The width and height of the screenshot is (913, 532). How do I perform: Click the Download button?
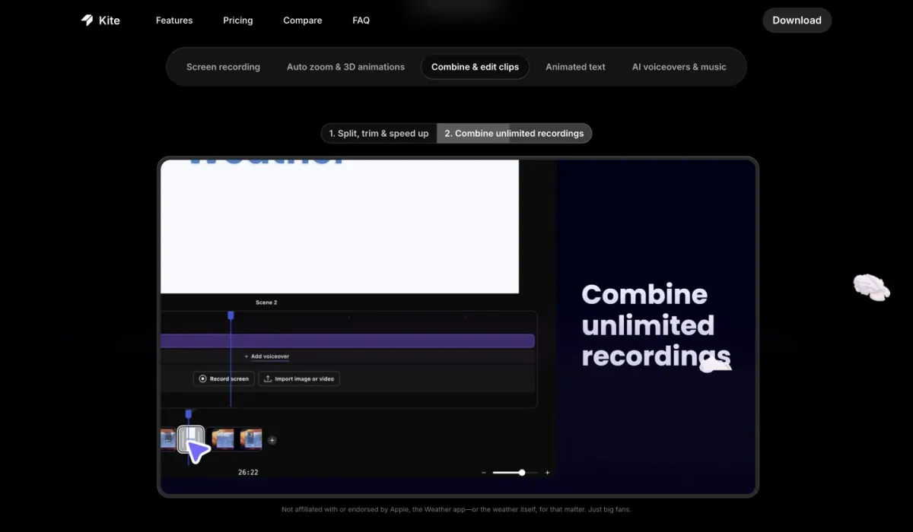[x=797, y=21]
